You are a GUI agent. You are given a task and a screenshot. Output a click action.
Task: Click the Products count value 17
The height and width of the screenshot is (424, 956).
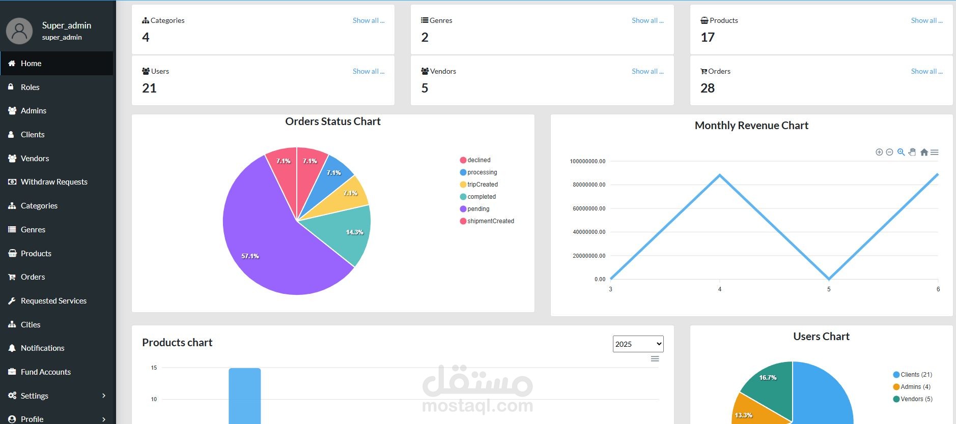pos(708,38)
